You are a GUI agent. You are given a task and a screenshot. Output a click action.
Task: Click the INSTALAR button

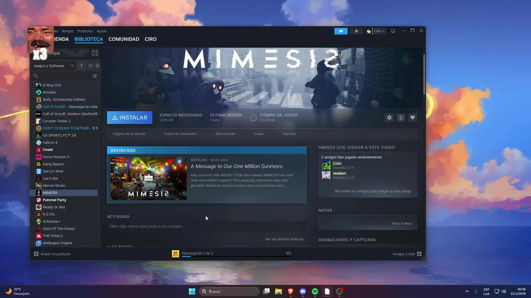click(x=129, y=118)
